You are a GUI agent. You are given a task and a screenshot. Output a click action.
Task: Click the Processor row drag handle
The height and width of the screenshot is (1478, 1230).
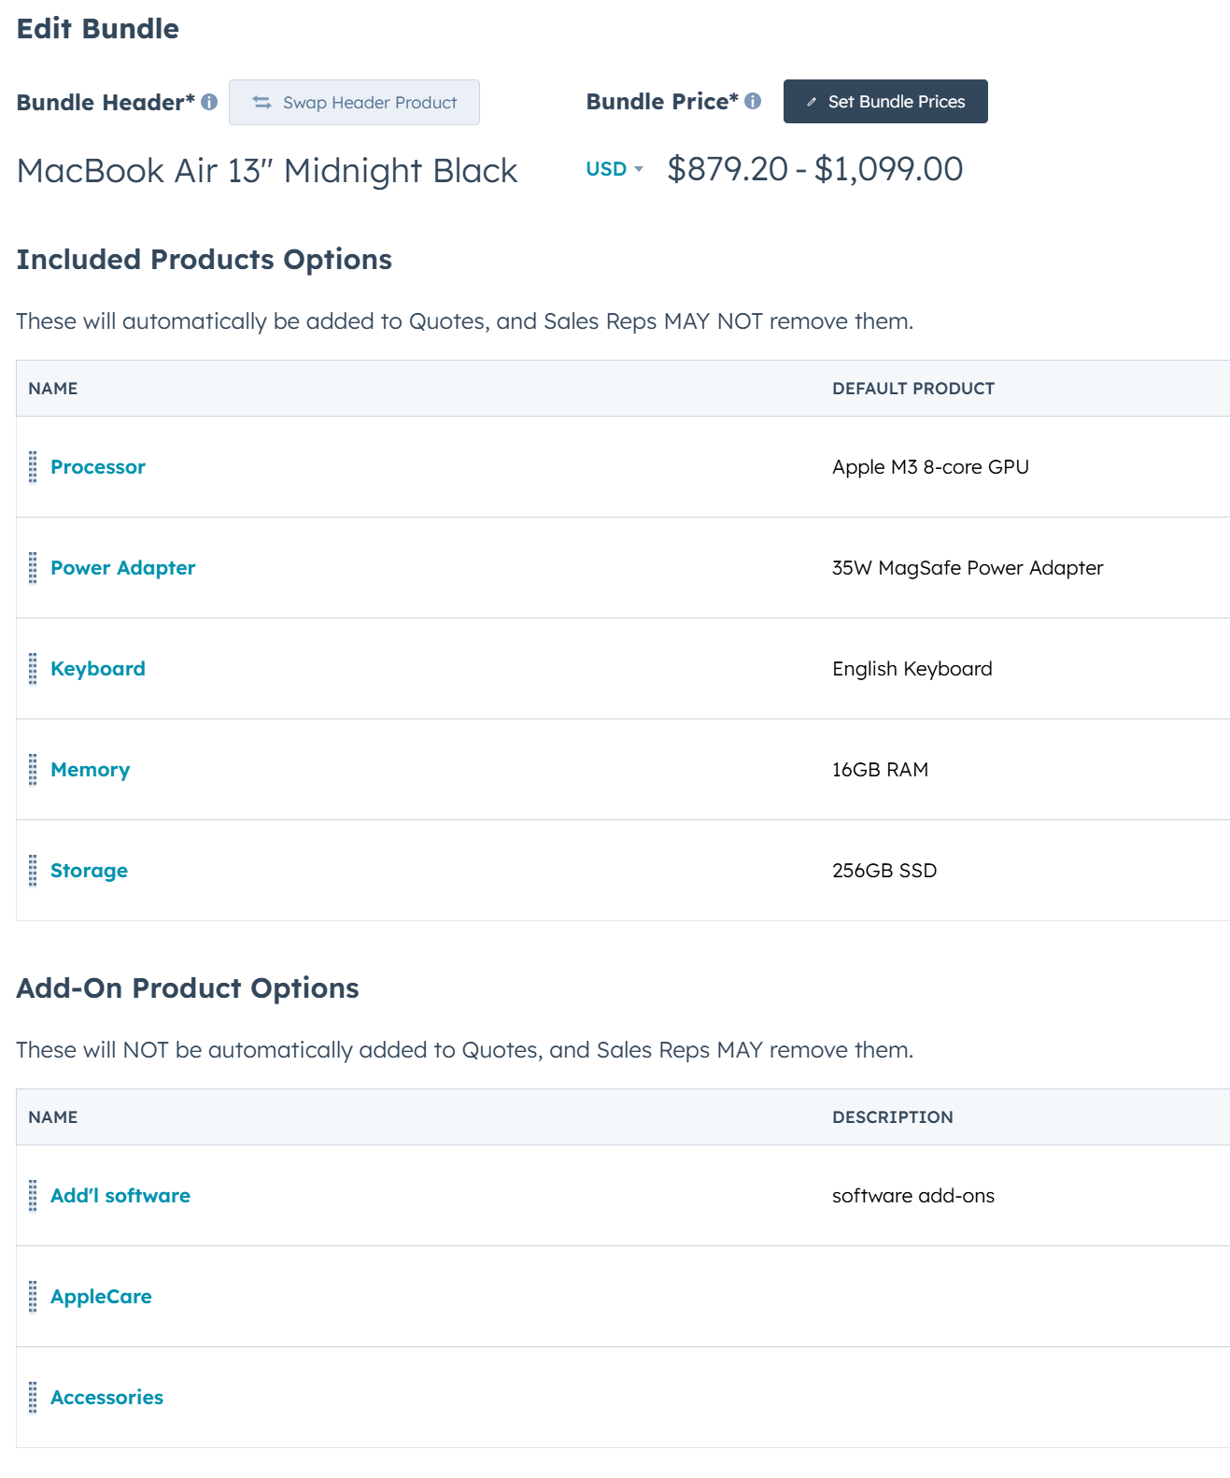click(33, 467)
